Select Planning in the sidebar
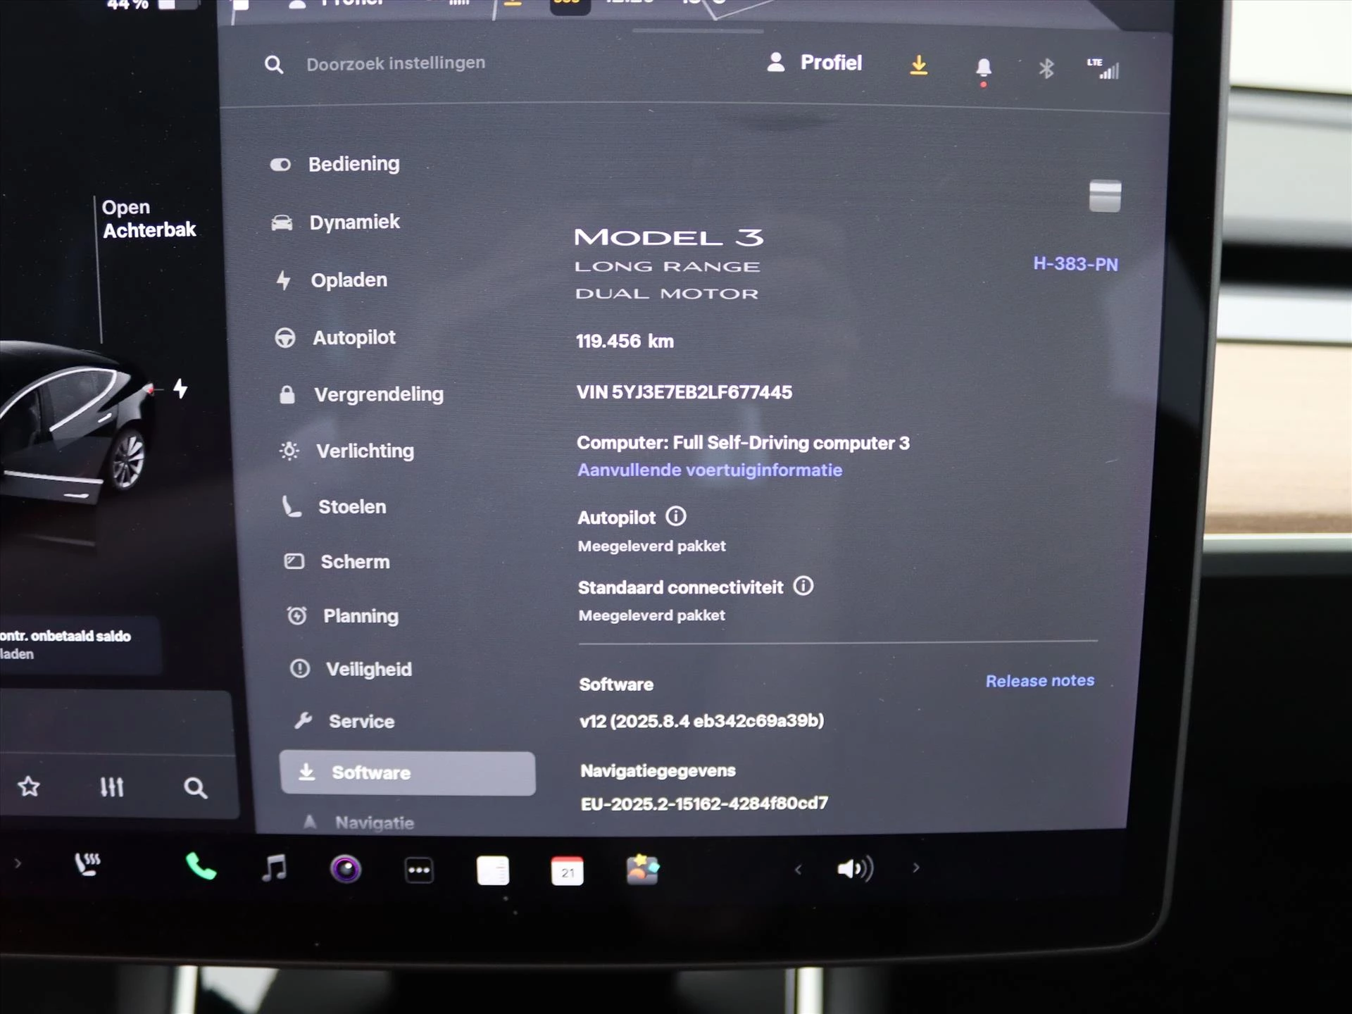This screenshot has width=1352, height=1014. coord(342,616)
